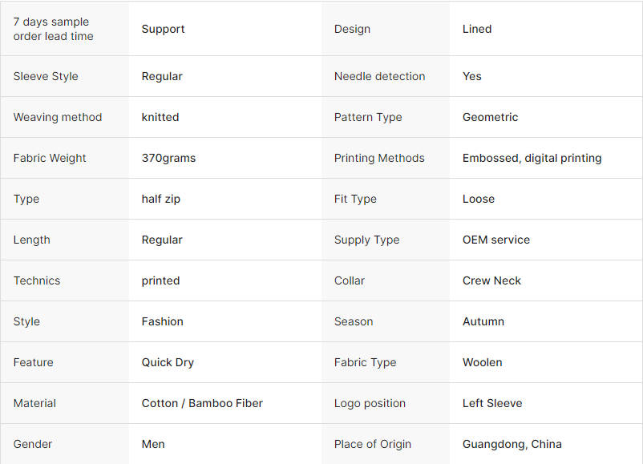Click the 'Sleeve Style' label
Image resolution: width=643 pixels, height=464 pixels.
pos(46,76)
